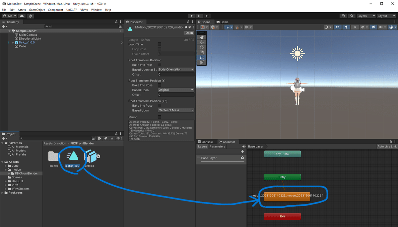Image resolution: width=398 pixels, height=227 pixels.
Task: Open the Unity cloud services icon
Action: click(22, 16)
